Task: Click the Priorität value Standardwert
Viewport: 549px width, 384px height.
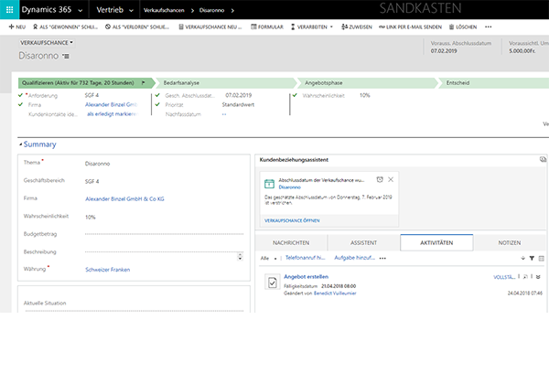Action: coord(238,104)
